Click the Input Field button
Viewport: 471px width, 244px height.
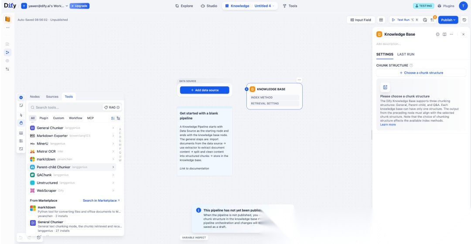(361, 20)
